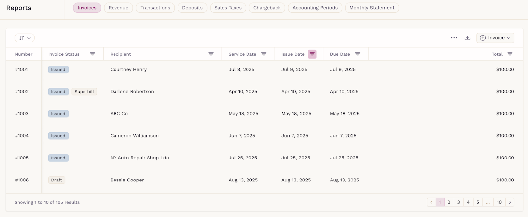This screenshot has width=528, height=217.
Task: Filter the Total column
Action: (510, 54)
